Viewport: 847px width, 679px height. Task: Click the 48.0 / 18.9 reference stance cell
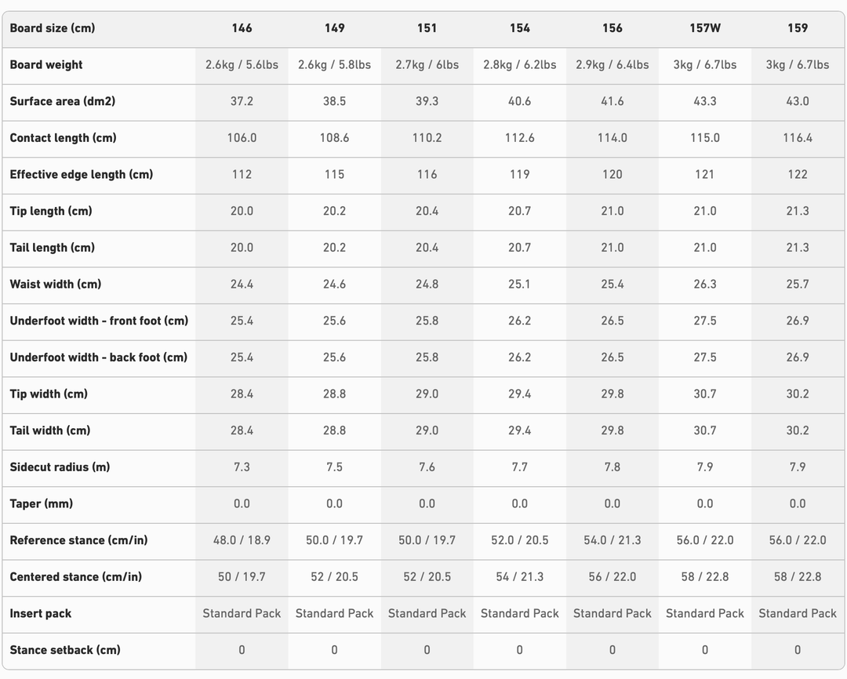[242, 541]
